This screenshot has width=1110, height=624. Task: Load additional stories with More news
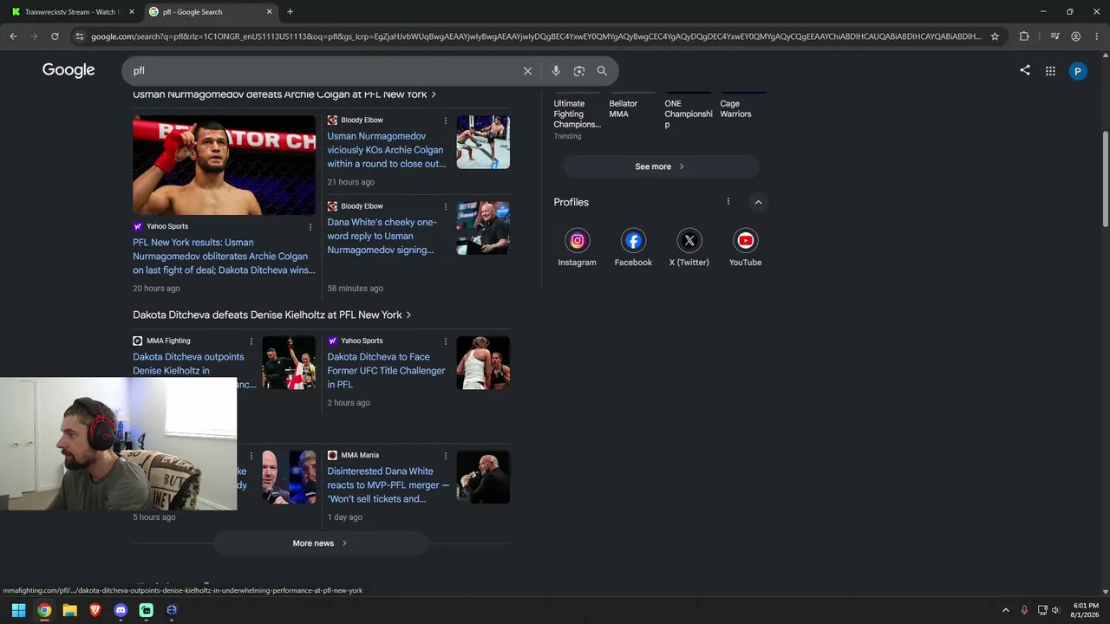321,543
